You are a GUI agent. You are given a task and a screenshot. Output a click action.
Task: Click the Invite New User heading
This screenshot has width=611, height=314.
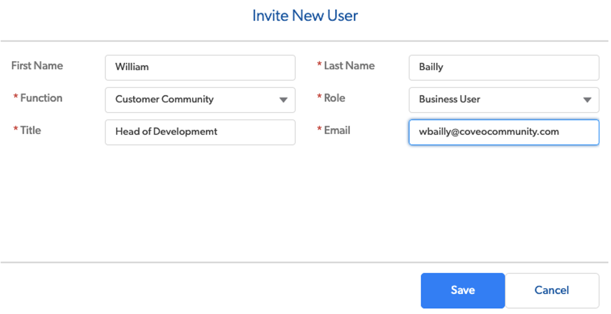[x=305, y=15]
